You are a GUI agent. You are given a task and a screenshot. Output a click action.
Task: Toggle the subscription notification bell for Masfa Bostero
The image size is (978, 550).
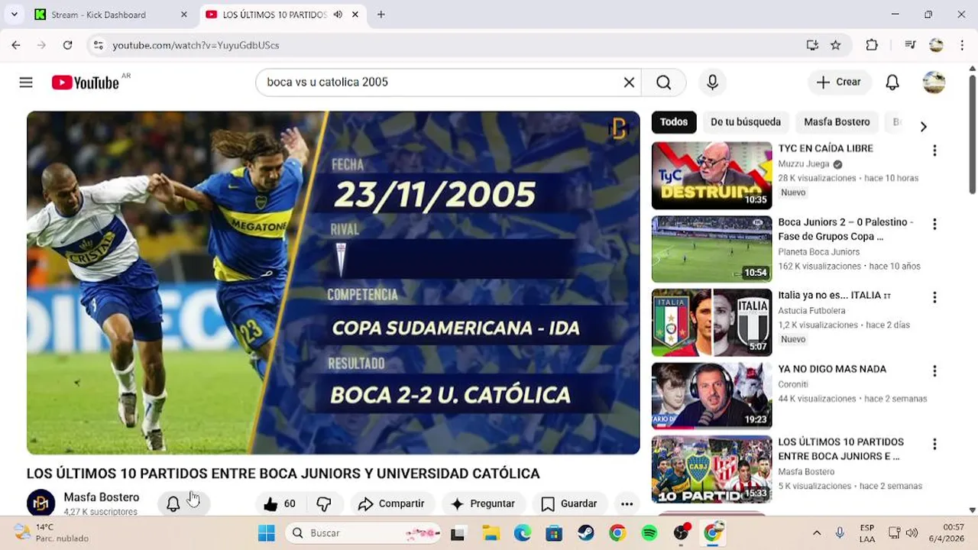click(x=173, y=503)
